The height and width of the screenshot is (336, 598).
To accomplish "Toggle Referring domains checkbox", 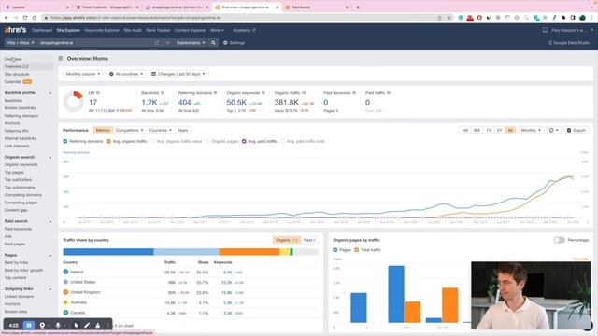I will [65, 141].
